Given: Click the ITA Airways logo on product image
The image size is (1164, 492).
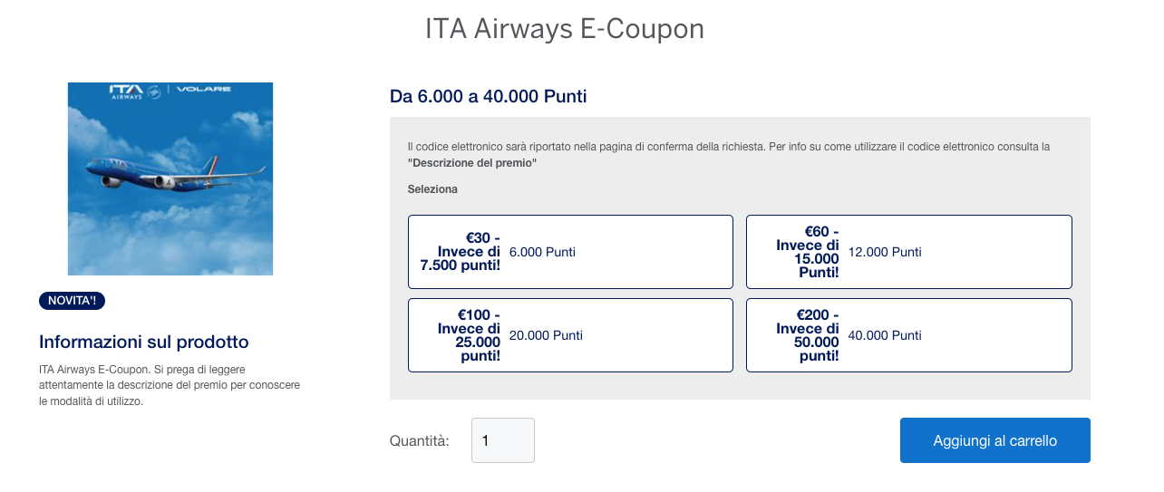Looking at the screenshot, I should coord(126,91).
